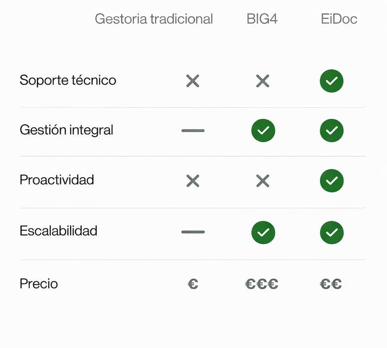Click the EiDoc checkmark for Soporte técnico

pos(332,81)
